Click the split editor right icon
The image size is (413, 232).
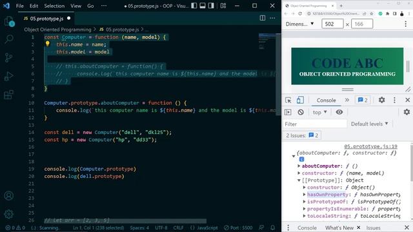[x=263, y=18]
